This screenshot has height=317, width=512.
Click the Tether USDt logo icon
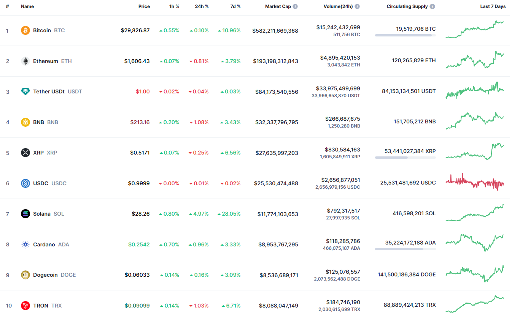pyautogui.click(x=25, y=91)
